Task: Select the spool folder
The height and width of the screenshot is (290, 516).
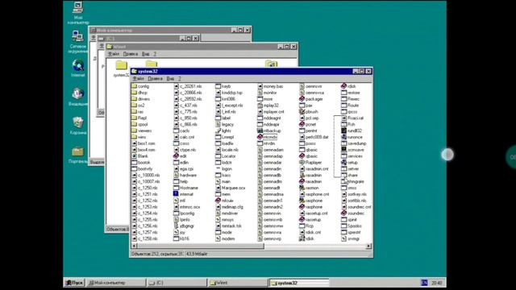Action: (x=139, y=124)
